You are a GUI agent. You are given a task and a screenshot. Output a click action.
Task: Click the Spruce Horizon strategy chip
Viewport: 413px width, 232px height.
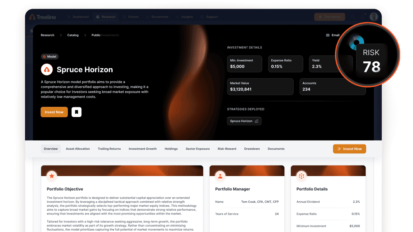point(244,121)
